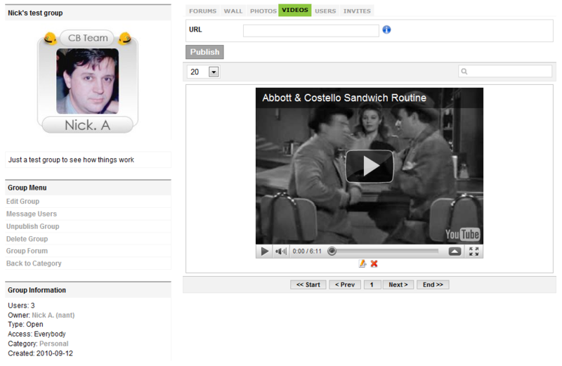Switch to the Forums tab
This screenshot has height=366, width=562.
pyautogui.click(x=202, y=11)
